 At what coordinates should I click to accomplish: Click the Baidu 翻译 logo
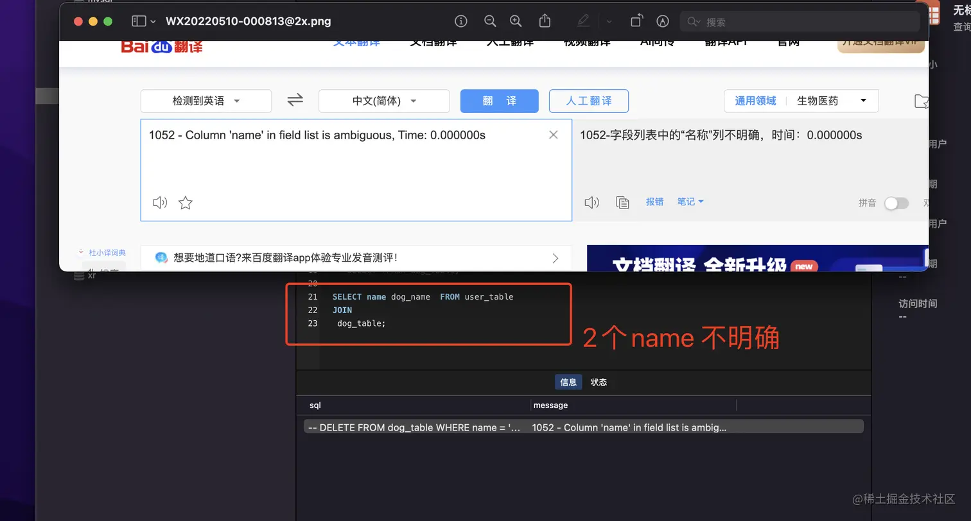[162, 46]
